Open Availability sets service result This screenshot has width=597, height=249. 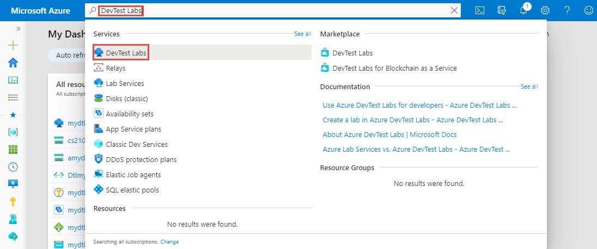(130, 114)
